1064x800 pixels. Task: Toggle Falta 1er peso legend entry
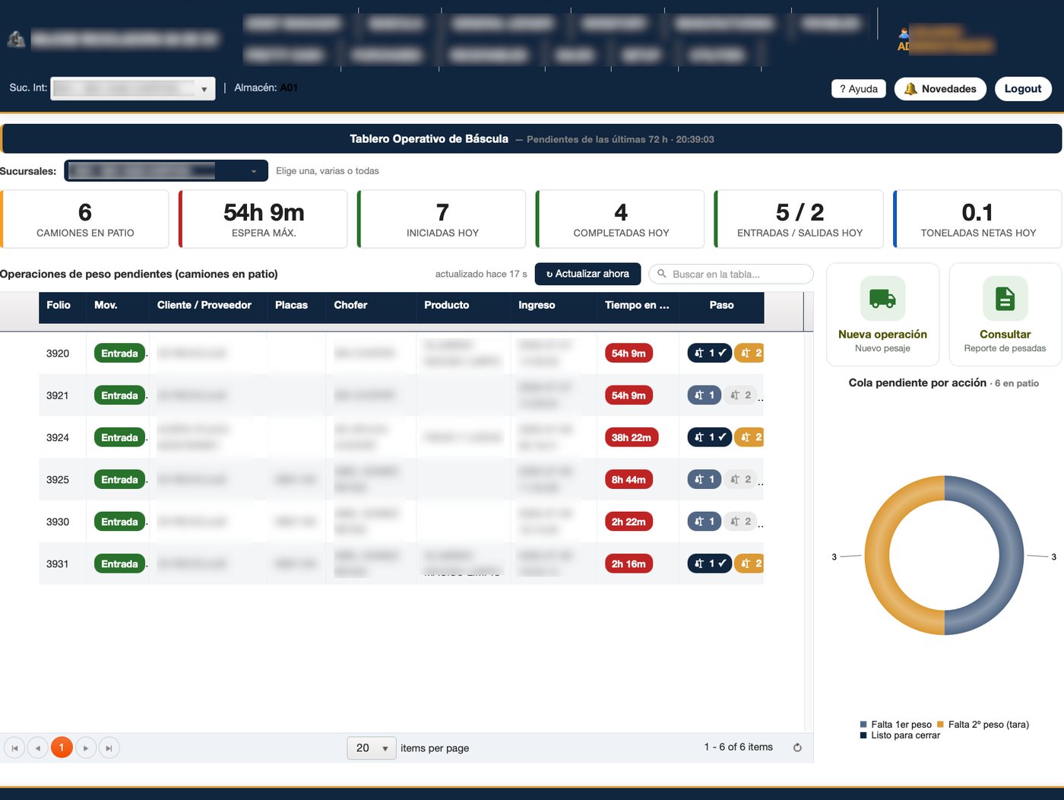(x=896, y=725)
